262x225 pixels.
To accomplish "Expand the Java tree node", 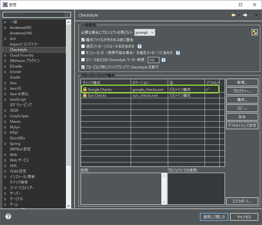I will click(x=5, y=83).
